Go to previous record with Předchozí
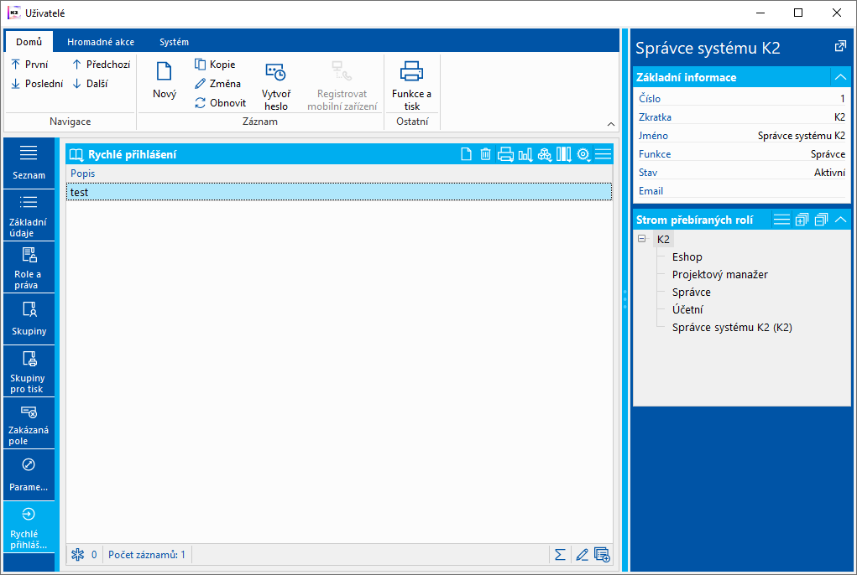This screenshot has width=857, height=575. click(101, 65)
